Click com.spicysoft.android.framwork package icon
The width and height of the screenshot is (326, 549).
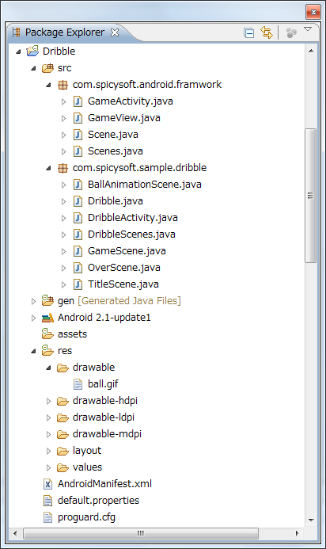tap(63, 85)
